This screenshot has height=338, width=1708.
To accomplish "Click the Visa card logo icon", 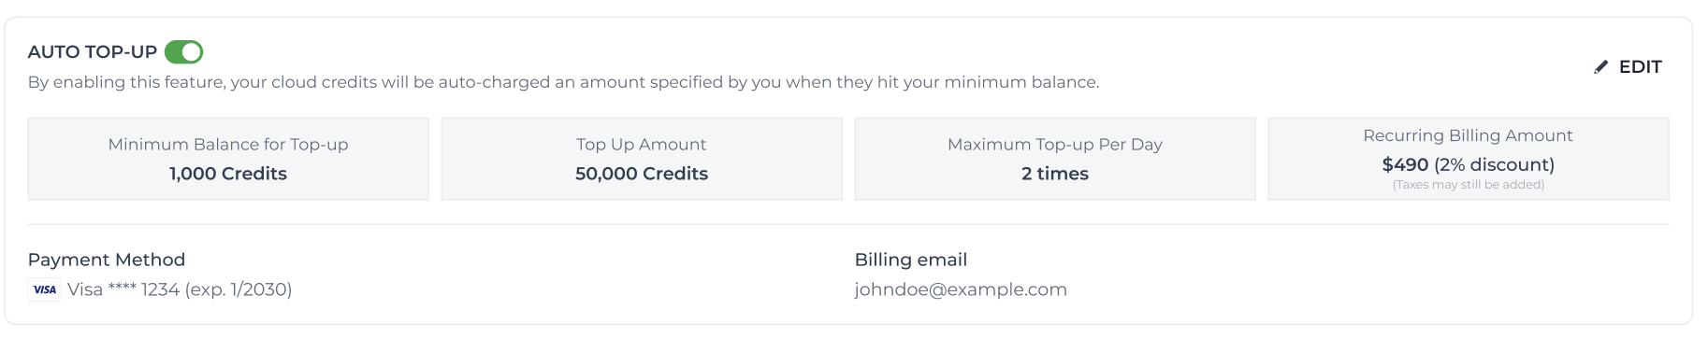I will click(44, 289).
